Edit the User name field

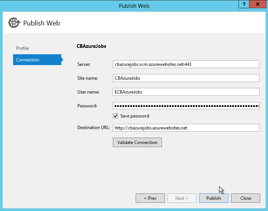click(186, 92)
